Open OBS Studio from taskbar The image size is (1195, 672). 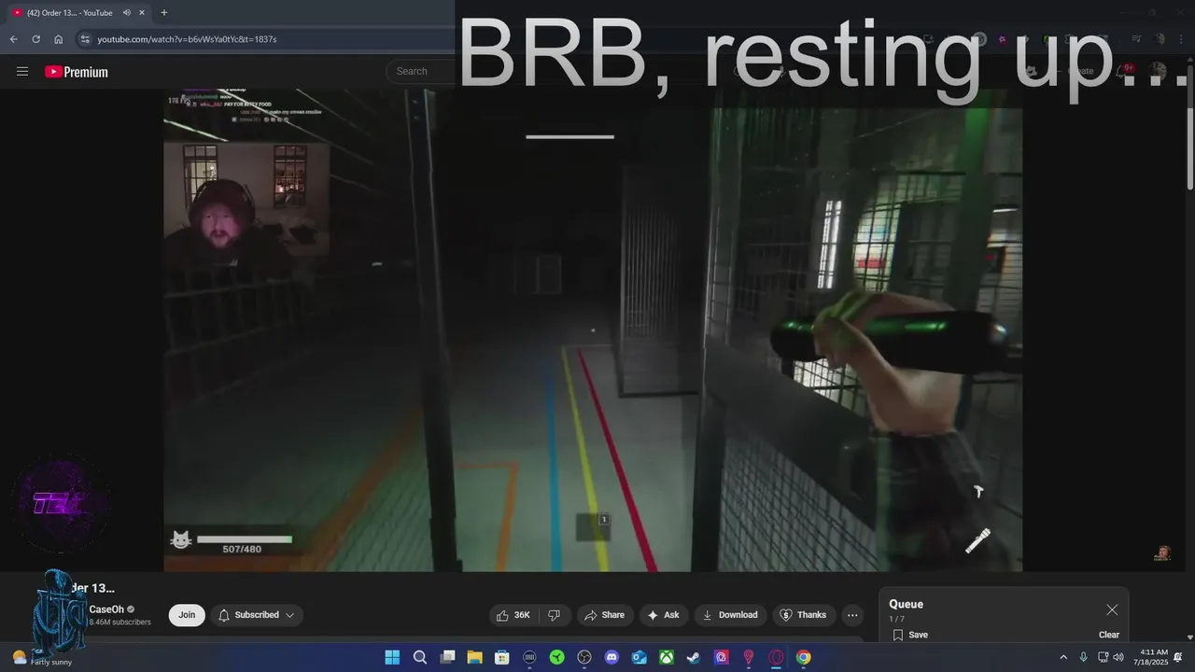pyautogui.click(x=584, y=657)
